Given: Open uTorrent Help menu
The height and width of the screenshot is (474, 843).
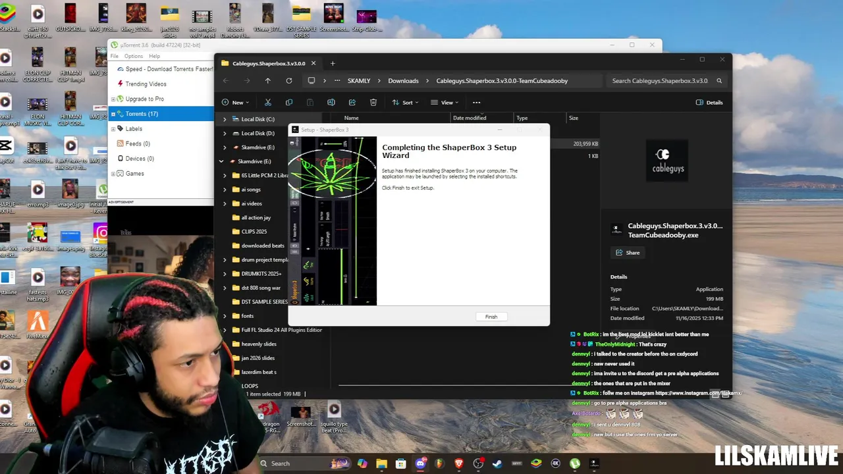Looking at the screenshot, I should pos(154,56).
